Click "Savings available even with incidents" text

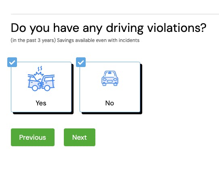(x=98, y=40)
